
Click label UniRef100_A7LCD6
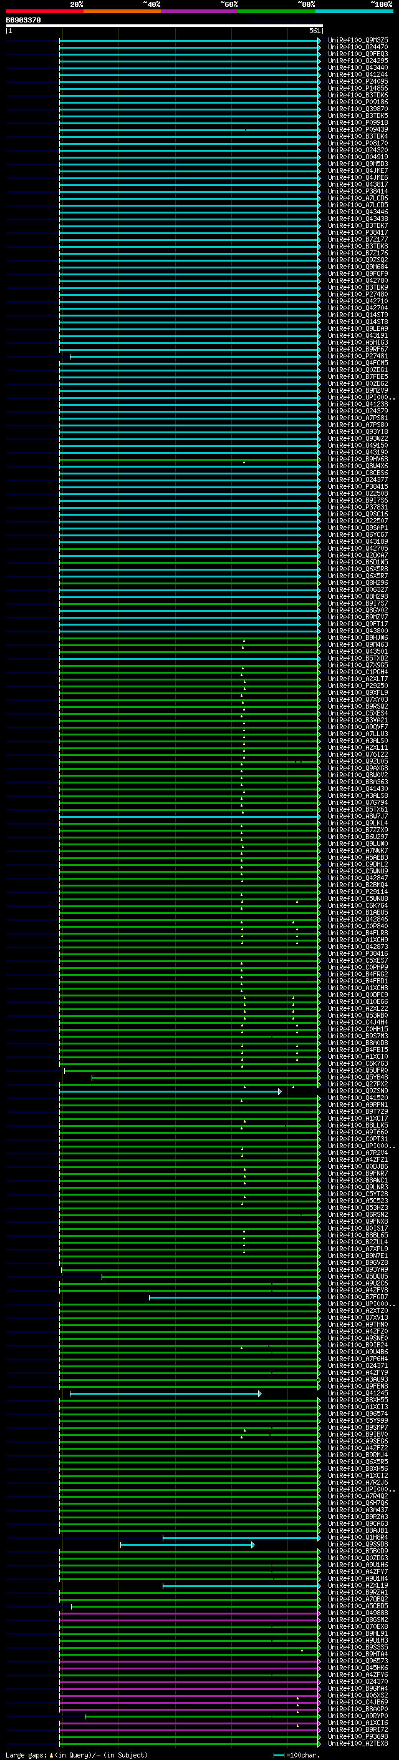(x=358, y=198)
